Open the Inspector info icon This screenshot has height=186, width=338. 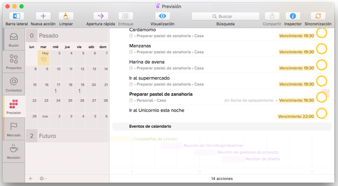(292, 16)
